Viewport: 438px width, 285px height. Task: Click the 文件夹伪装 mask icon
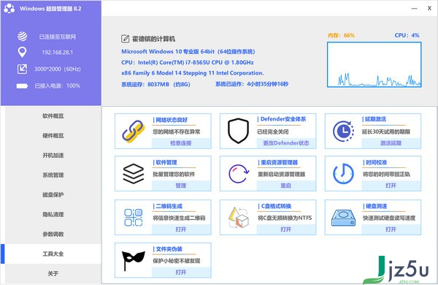[x=134, y=260]
